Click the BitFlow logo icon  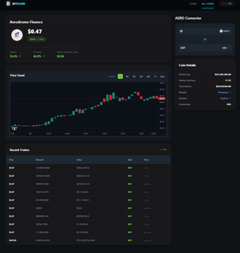[x=8, y=4]
